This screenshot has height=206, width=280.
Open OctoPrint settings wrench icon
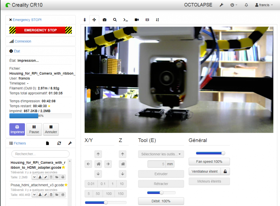pos(221,5)
